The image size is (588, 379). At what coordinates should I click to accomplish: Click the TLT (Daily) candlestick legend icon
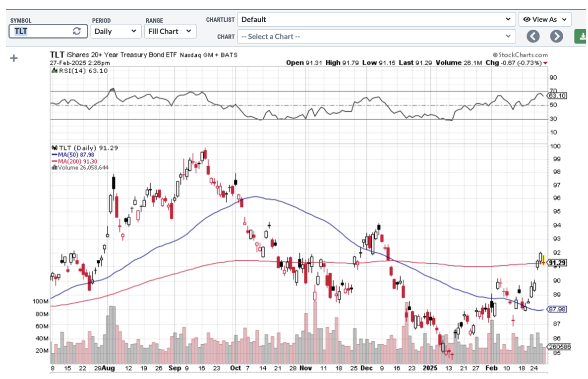(x=54, y=148)
